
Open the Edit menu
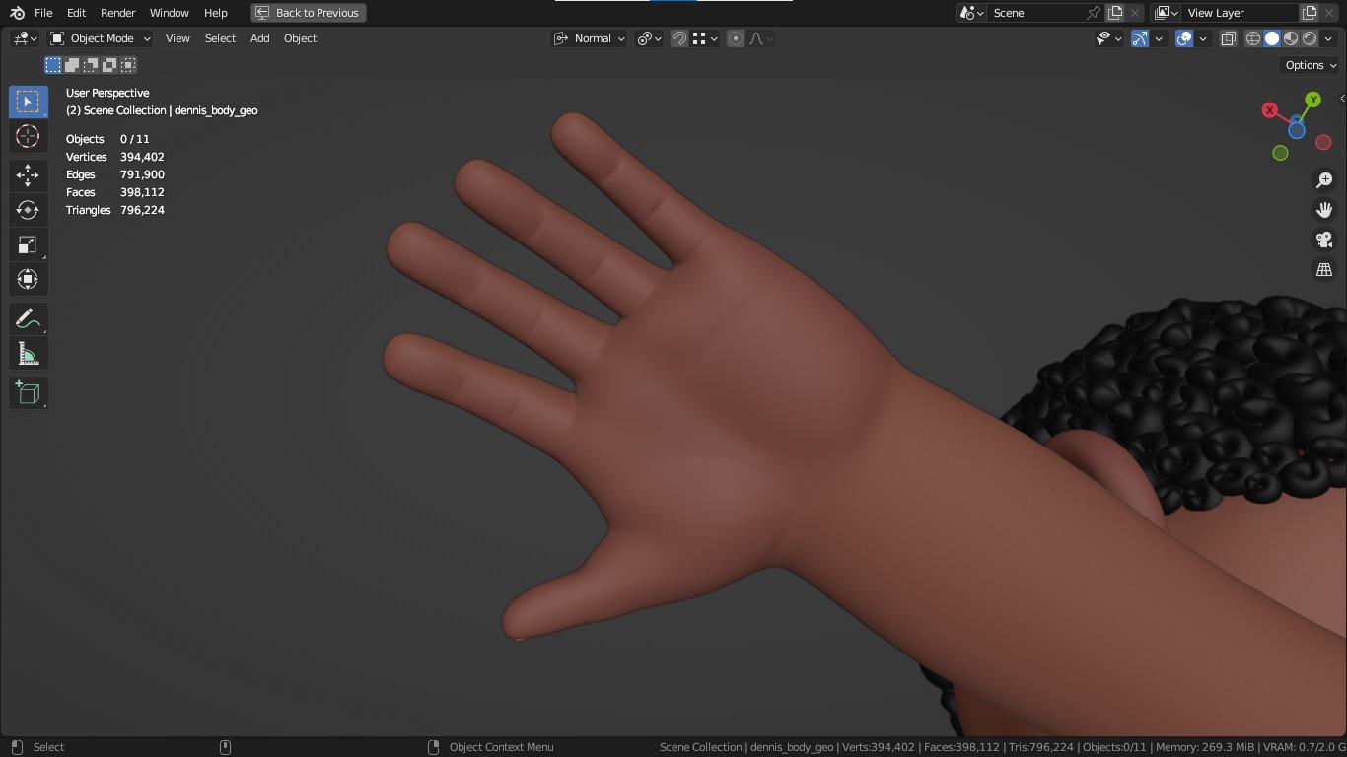tap(76, 13)
